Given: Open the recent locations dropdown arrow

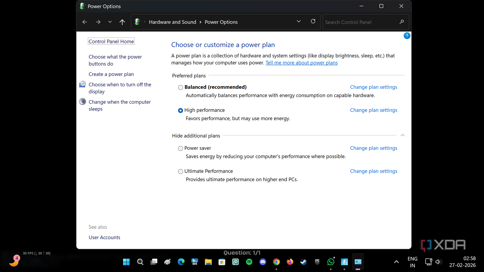Looking at the screenshot, I should coord(110,22).
